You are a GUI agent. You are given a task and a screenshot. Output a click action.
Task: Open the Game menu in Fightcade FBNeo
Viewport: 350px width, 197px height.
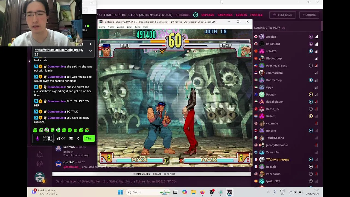tap(102, 27)
